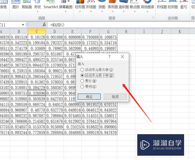Select 整行 entire row option
Screen dimensions: 195x160
coord(88,81)
